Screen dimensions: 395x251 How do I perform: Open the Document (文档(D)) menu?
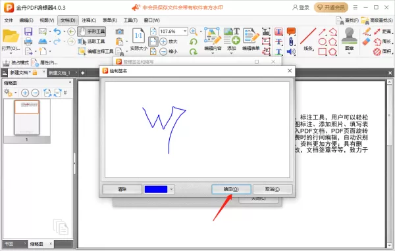[x=68, y=20]
